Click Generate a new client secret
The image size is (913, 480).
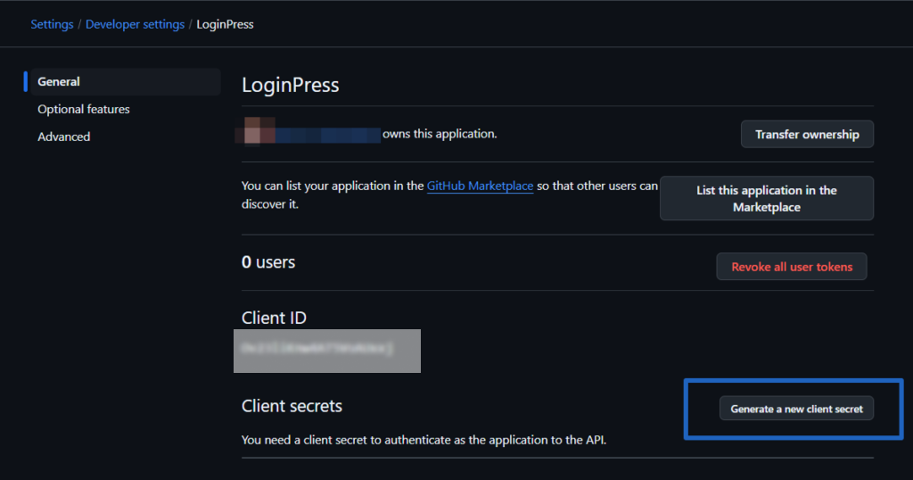(796, 409)
